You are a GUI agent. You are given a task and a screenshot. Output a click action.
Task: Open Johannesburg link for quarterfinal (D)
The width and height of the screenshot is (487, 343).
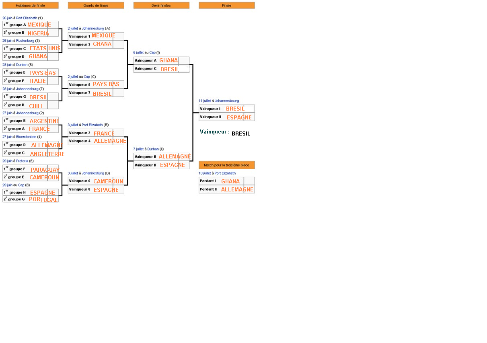93,173
